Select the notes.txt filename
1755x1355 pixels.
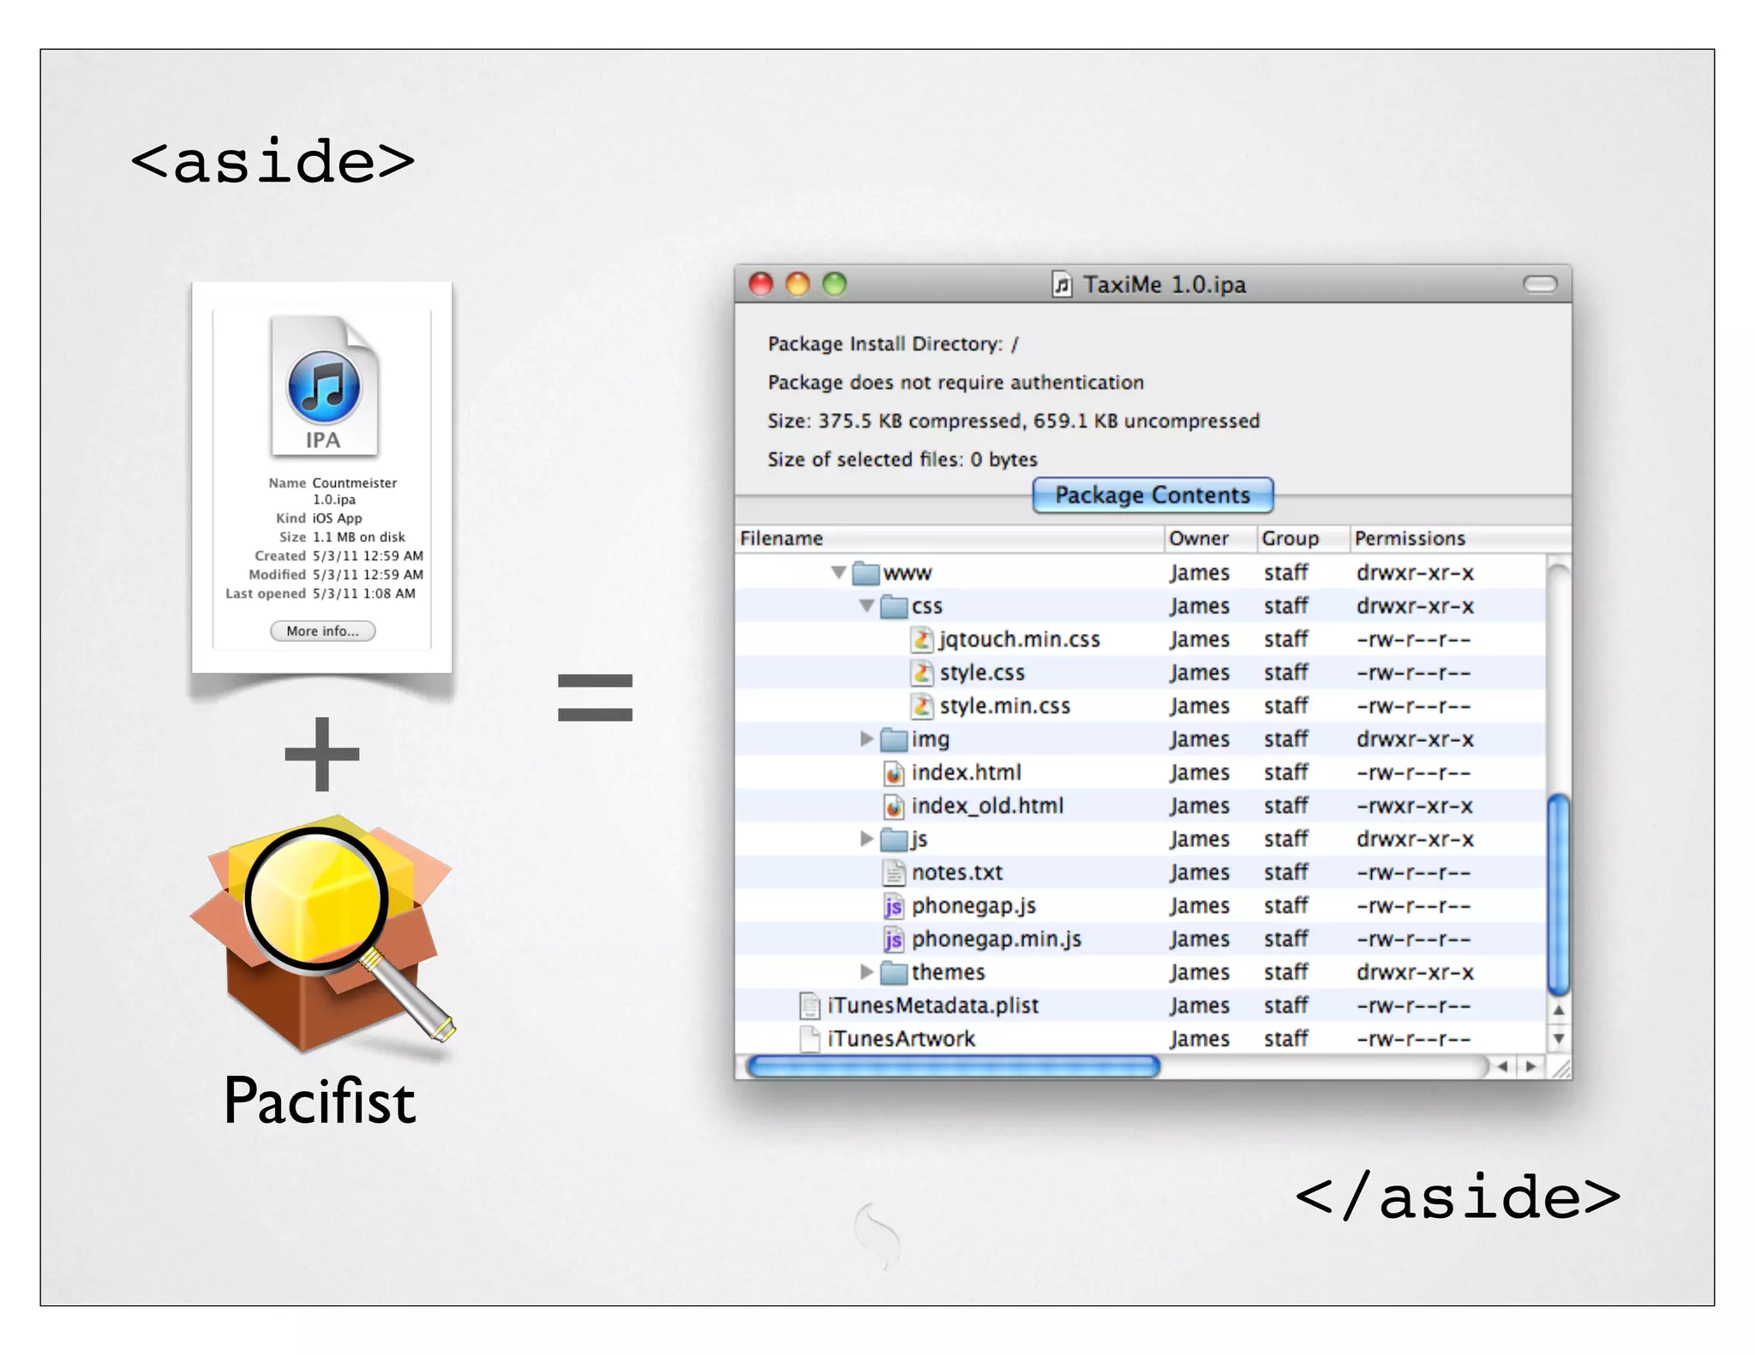[957, 873]
